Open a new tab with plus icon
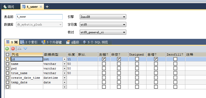Image resolution: width=206 pixels, height=98 pixels. coord(47,7)
